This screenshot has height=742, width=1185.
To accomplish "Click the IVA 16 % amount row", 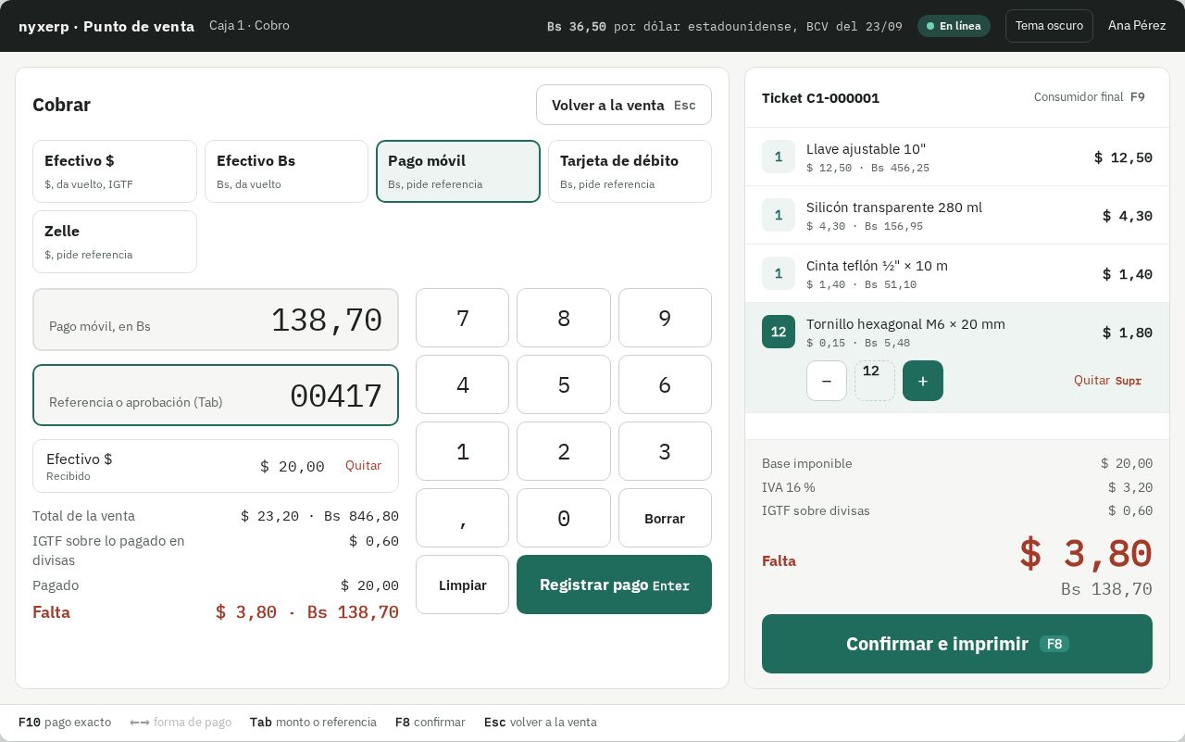I will (957, 487).
